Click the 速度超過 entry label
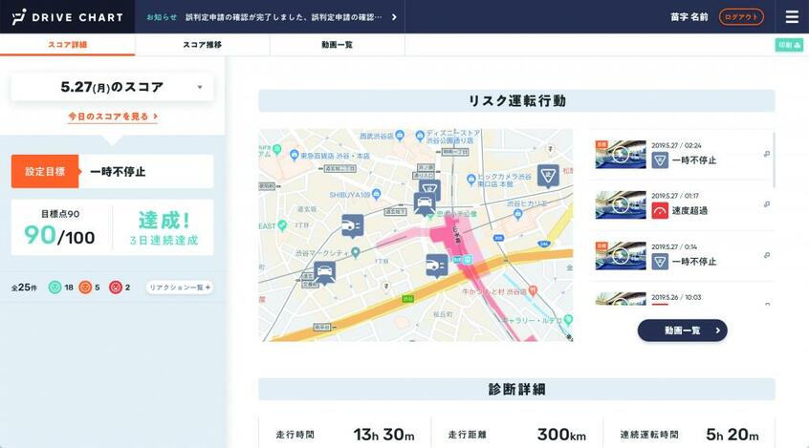 coord(689,211)
